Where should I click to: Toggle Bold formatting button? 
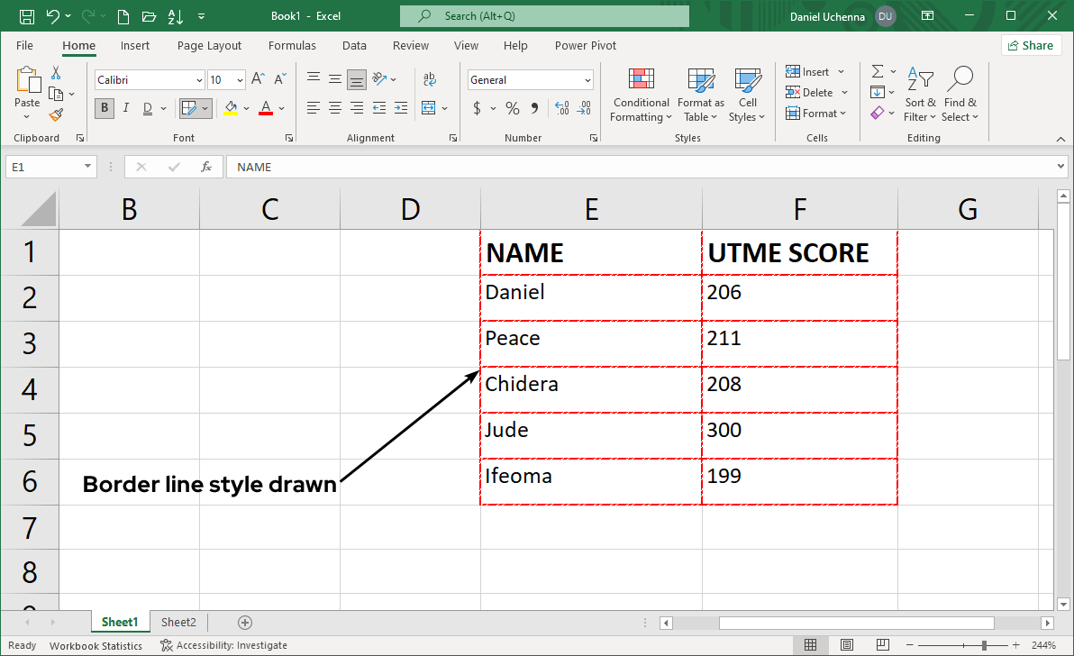click(105, 108)
